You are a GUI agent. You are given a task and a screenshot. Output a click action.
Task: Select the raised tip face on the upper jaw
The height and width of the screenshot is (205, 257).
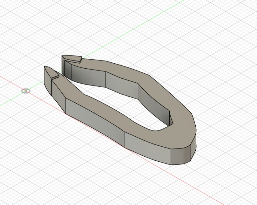point(71,58)
